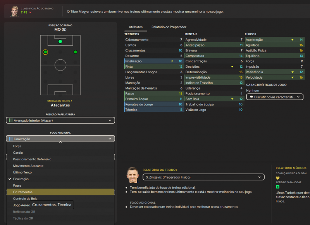This screenshot has height=225, width=310.
Task: Open the Avançado Interior (Atacar) role dropdown
Action: [x=60, y=120]
